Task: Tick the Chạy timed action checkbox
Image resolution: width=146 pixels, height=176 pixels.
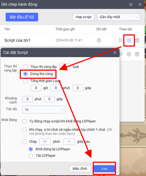Action: click(24, 142)
